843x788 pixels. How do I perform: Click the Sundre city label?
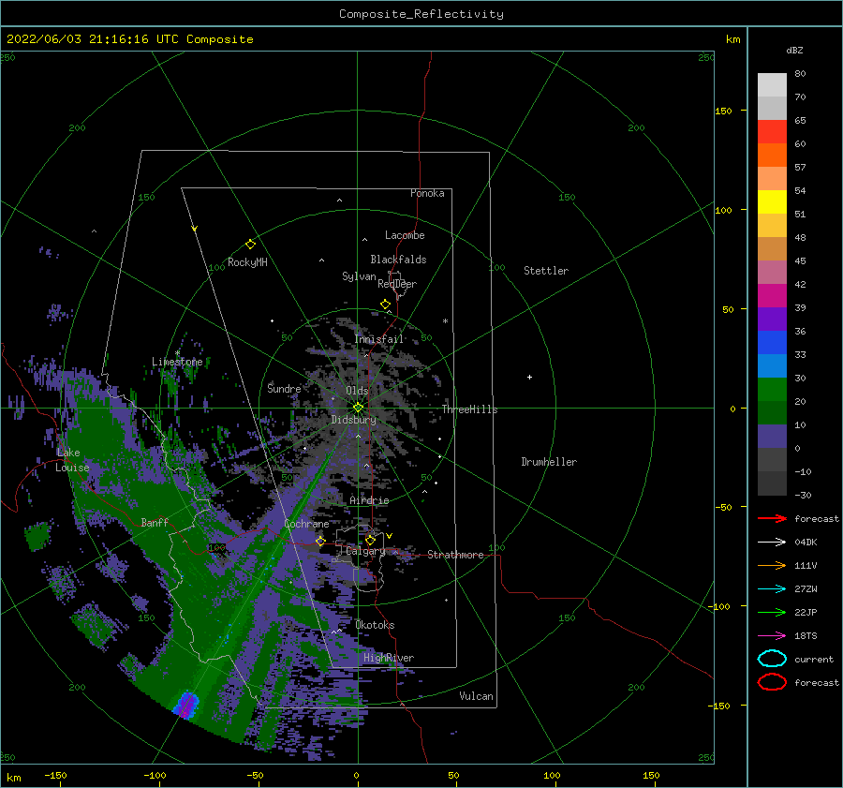[284, 388]
